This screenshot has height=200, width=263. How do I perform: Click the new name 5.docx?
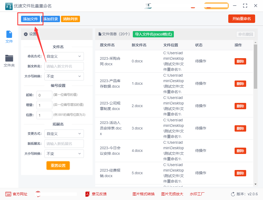(x=137, y=173)
